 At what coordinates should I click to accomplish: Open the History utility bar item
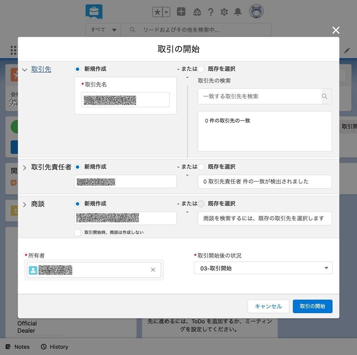coord(55,346)
